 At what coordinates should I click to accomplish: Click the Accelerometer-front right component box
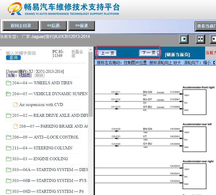pos(194,102)
